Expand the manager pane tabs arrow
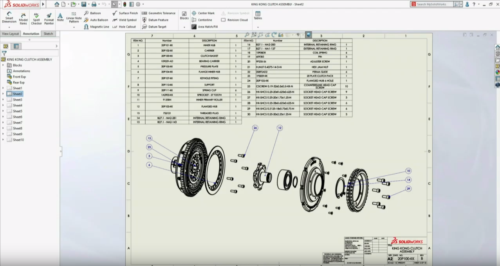 coord(57,46)
